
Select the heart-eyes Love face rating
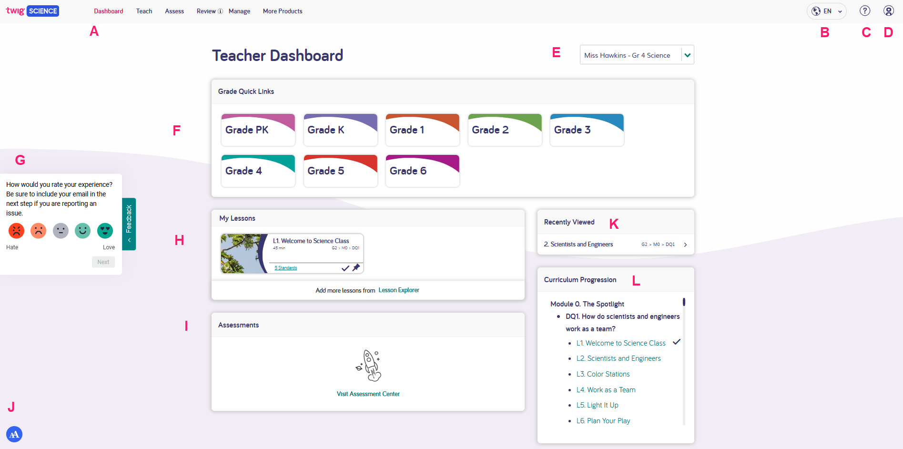coord(105,231)
